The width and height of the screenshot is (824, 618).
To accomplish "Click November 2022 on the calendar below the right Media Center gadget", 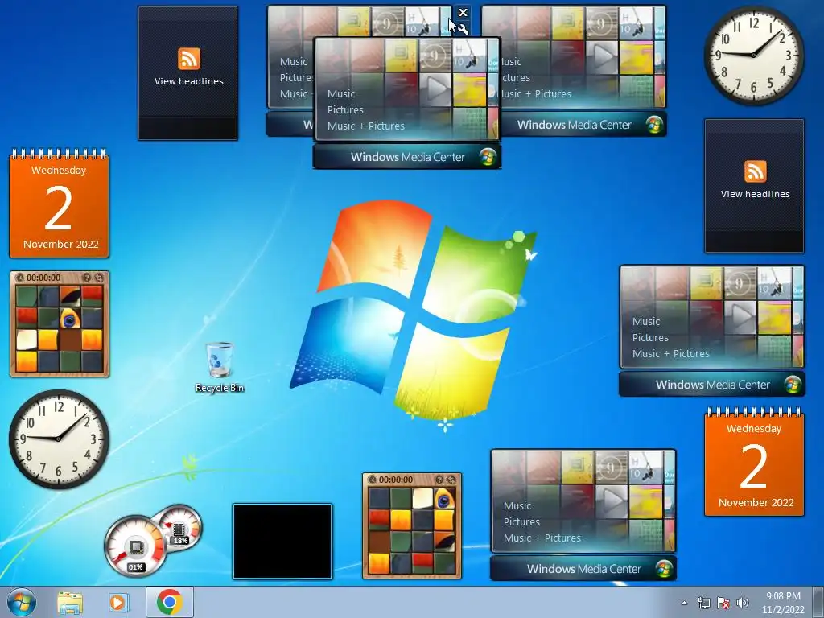I will [756, 502].
